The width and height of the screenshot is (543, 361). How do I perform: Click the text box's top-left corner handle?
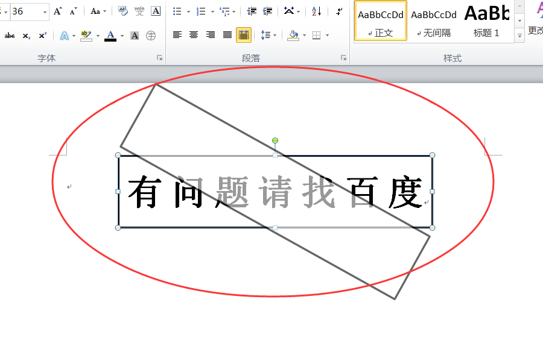[x=118, y=155]
